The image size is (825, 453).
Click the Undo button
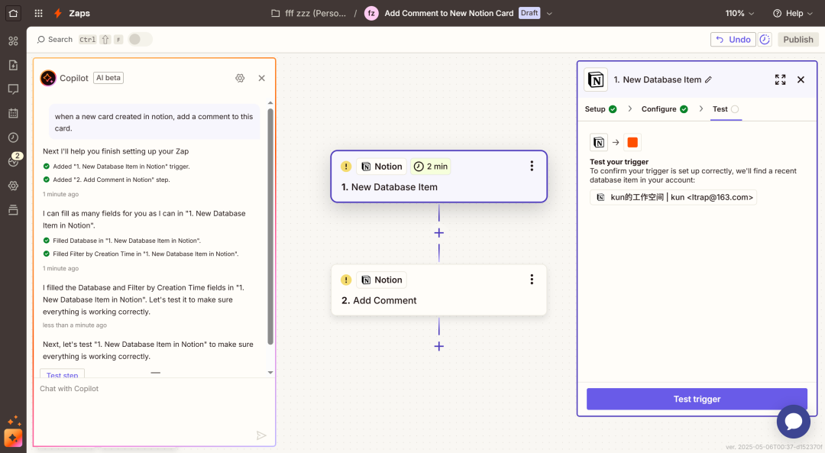click(733, 40)
